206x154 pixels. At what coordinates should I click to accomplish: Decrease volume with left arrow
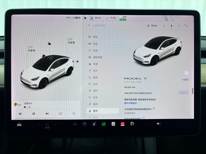(x=152, y=123)
